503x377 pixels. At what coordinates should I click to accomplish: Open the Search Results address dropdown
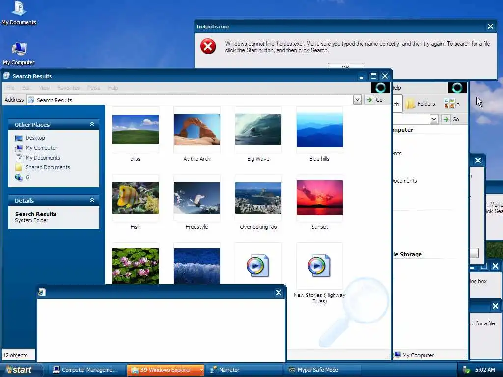point(357,100)
